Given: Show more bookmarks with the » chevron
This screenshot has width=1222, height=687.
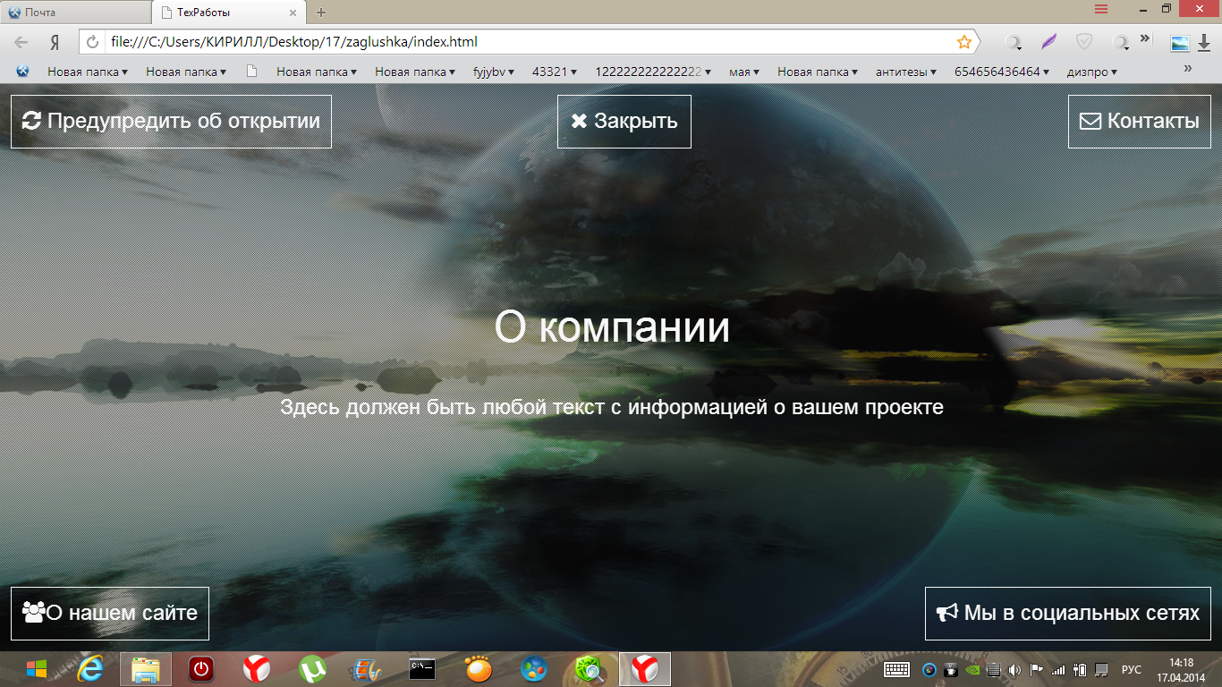Looking at the screenshot, I should click(1188, 68).
